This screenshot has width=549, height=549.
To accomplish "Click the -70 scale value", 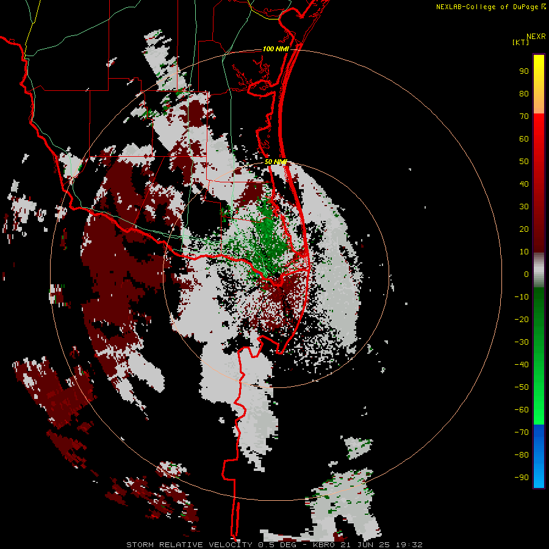I will pyautogui.click(x=522, y=432).
